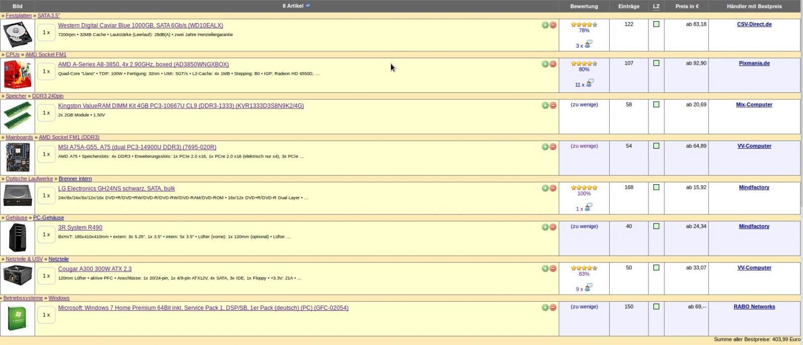Open Microsoft Windows 7 Home Premium product link
Image resolution: width=803 pixels, height=345 pixels.
(x=203, y=308)
